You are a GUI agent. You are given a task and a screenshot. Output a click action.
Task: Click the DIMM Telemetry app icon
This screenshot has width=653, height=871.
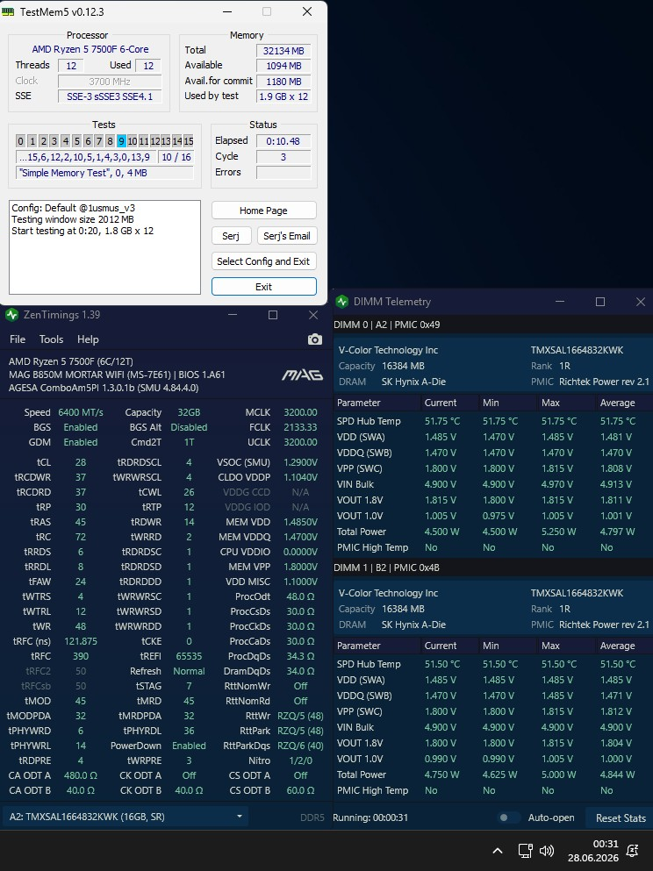tap(341, 302)
